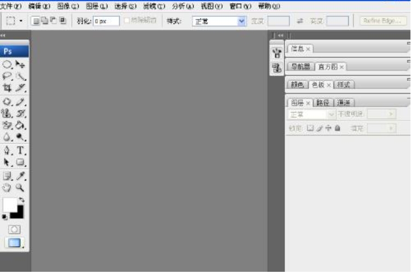This screenshot has width=411, height=274.
Task: Open the layer fill slider arrow
Action: 391,129
